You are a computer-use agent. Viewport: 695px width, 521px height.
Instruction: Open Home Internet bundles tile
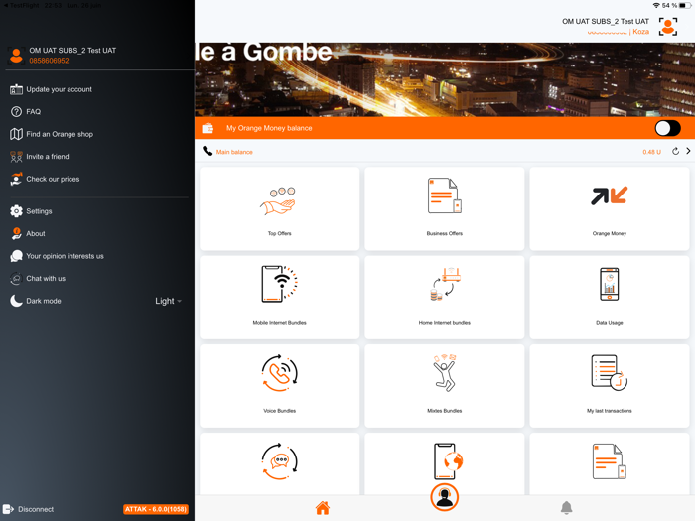(444, 298)
